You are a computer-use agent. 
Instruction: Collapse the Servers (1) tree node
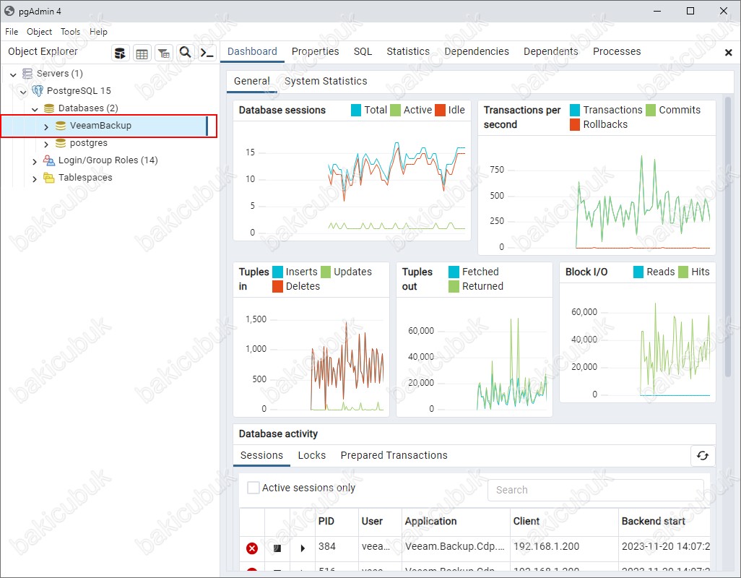pyautogui.click(x=13, y=74)
